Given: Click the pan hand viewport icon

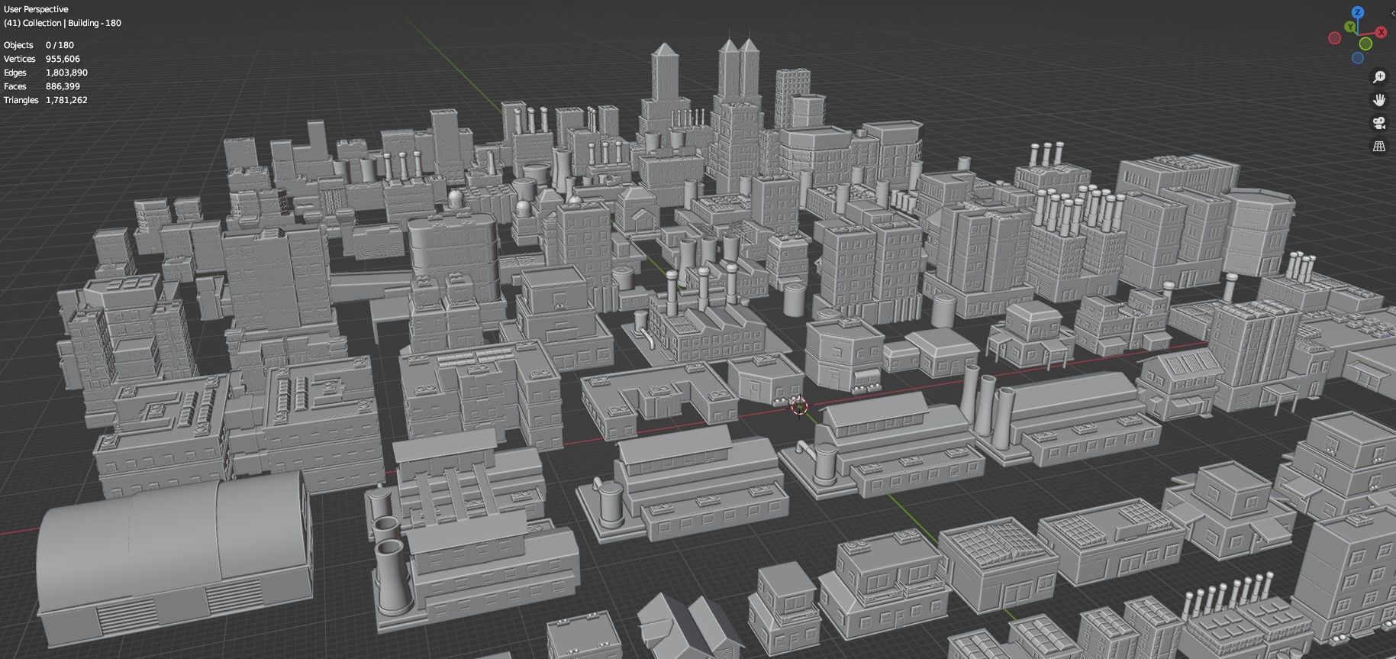Looking at the screenshot, I should [x=1379, y=100].
